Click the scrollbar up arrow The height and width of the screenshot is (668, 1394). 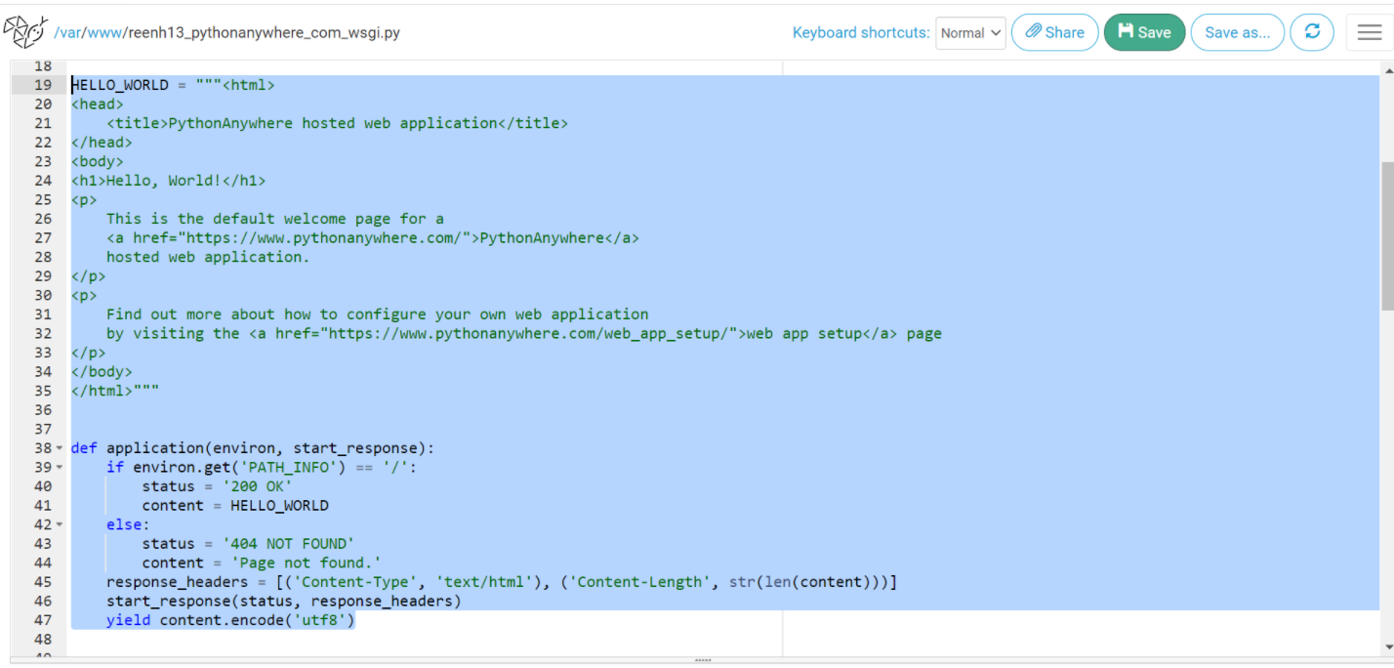point(1387,68)
